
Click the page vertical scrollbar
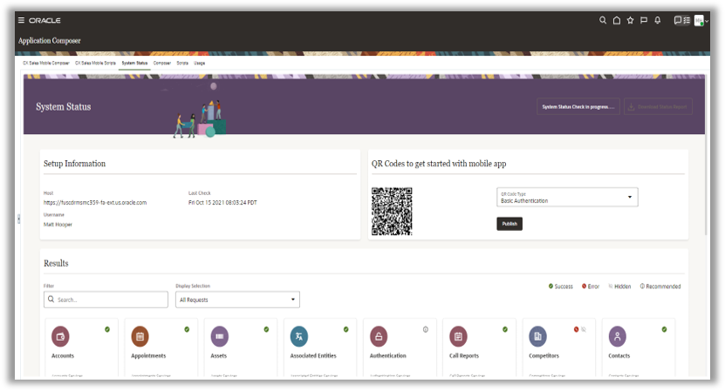point(706,155)
